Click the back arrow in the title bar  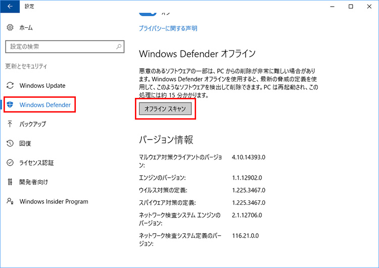[x=10, y=7]
